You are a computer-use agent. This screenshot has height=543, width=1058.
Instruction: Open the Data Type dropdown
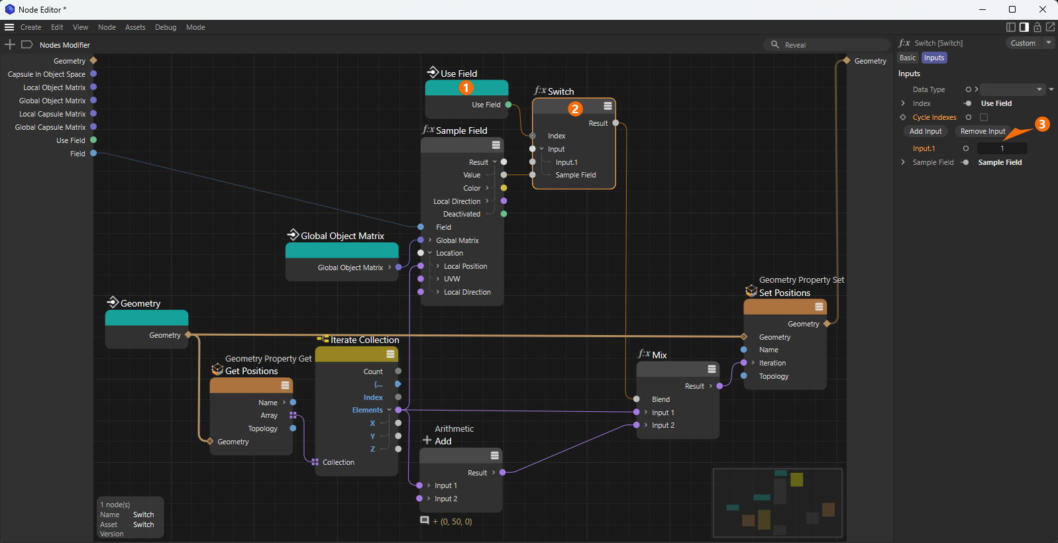pyautogui.click(x=1012, y=89)
